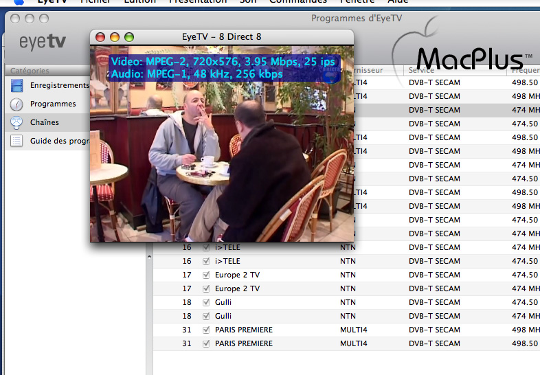Click DVB-T SECAM in Gulli 474.50 row
540x375 pixels.
[434, 302]
